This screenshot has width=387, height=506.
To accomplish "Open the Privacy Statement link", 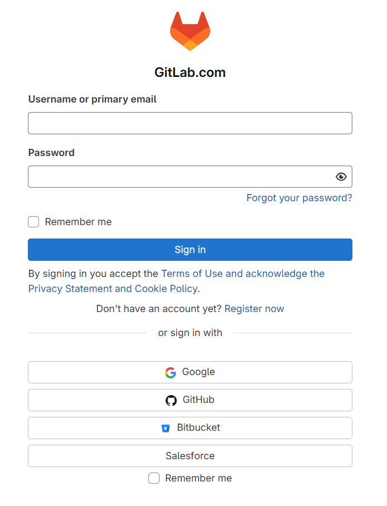I will pos(70,289).
